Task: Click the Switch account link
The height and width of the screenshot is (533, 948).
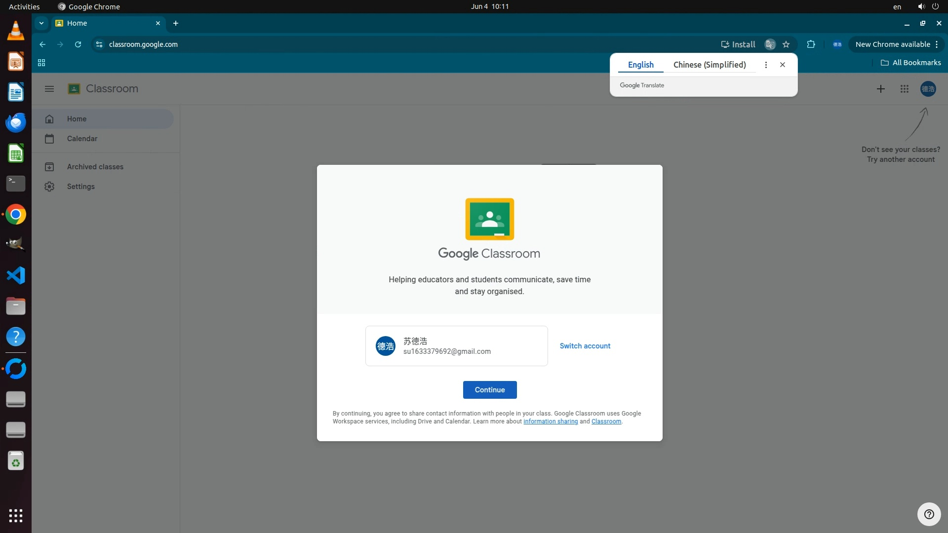Action: (585, 346)
